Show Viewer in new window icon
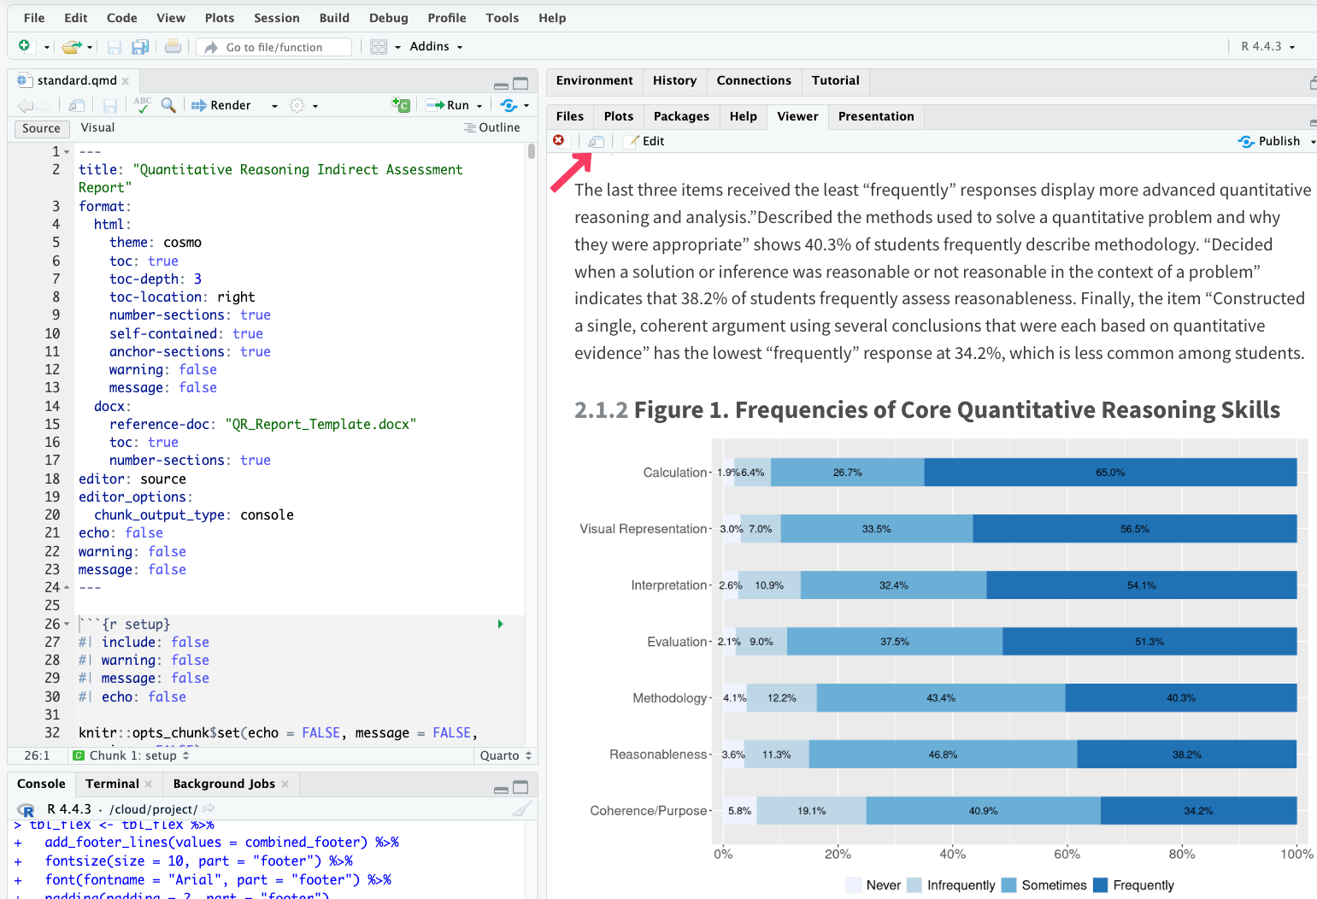1317x899 pixels. tap(596, 141)
